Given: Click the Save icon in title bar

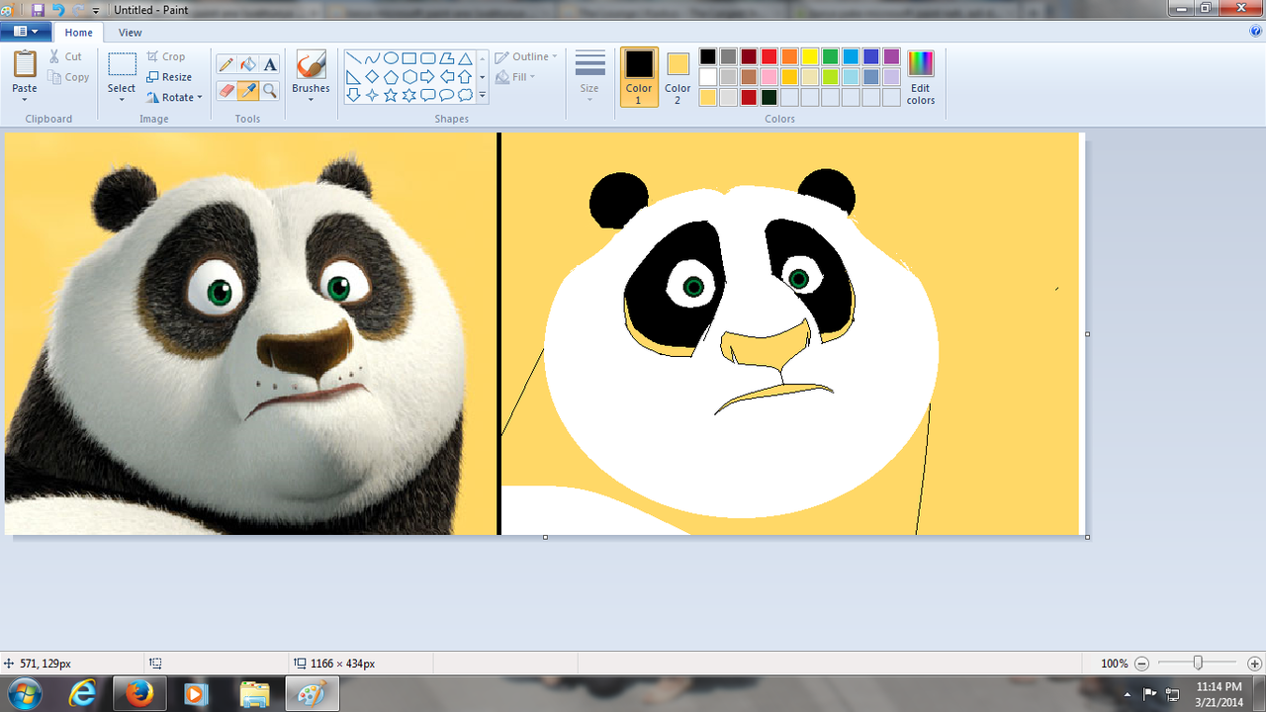Looking at the screenshot, I should [x=38, y=10].
